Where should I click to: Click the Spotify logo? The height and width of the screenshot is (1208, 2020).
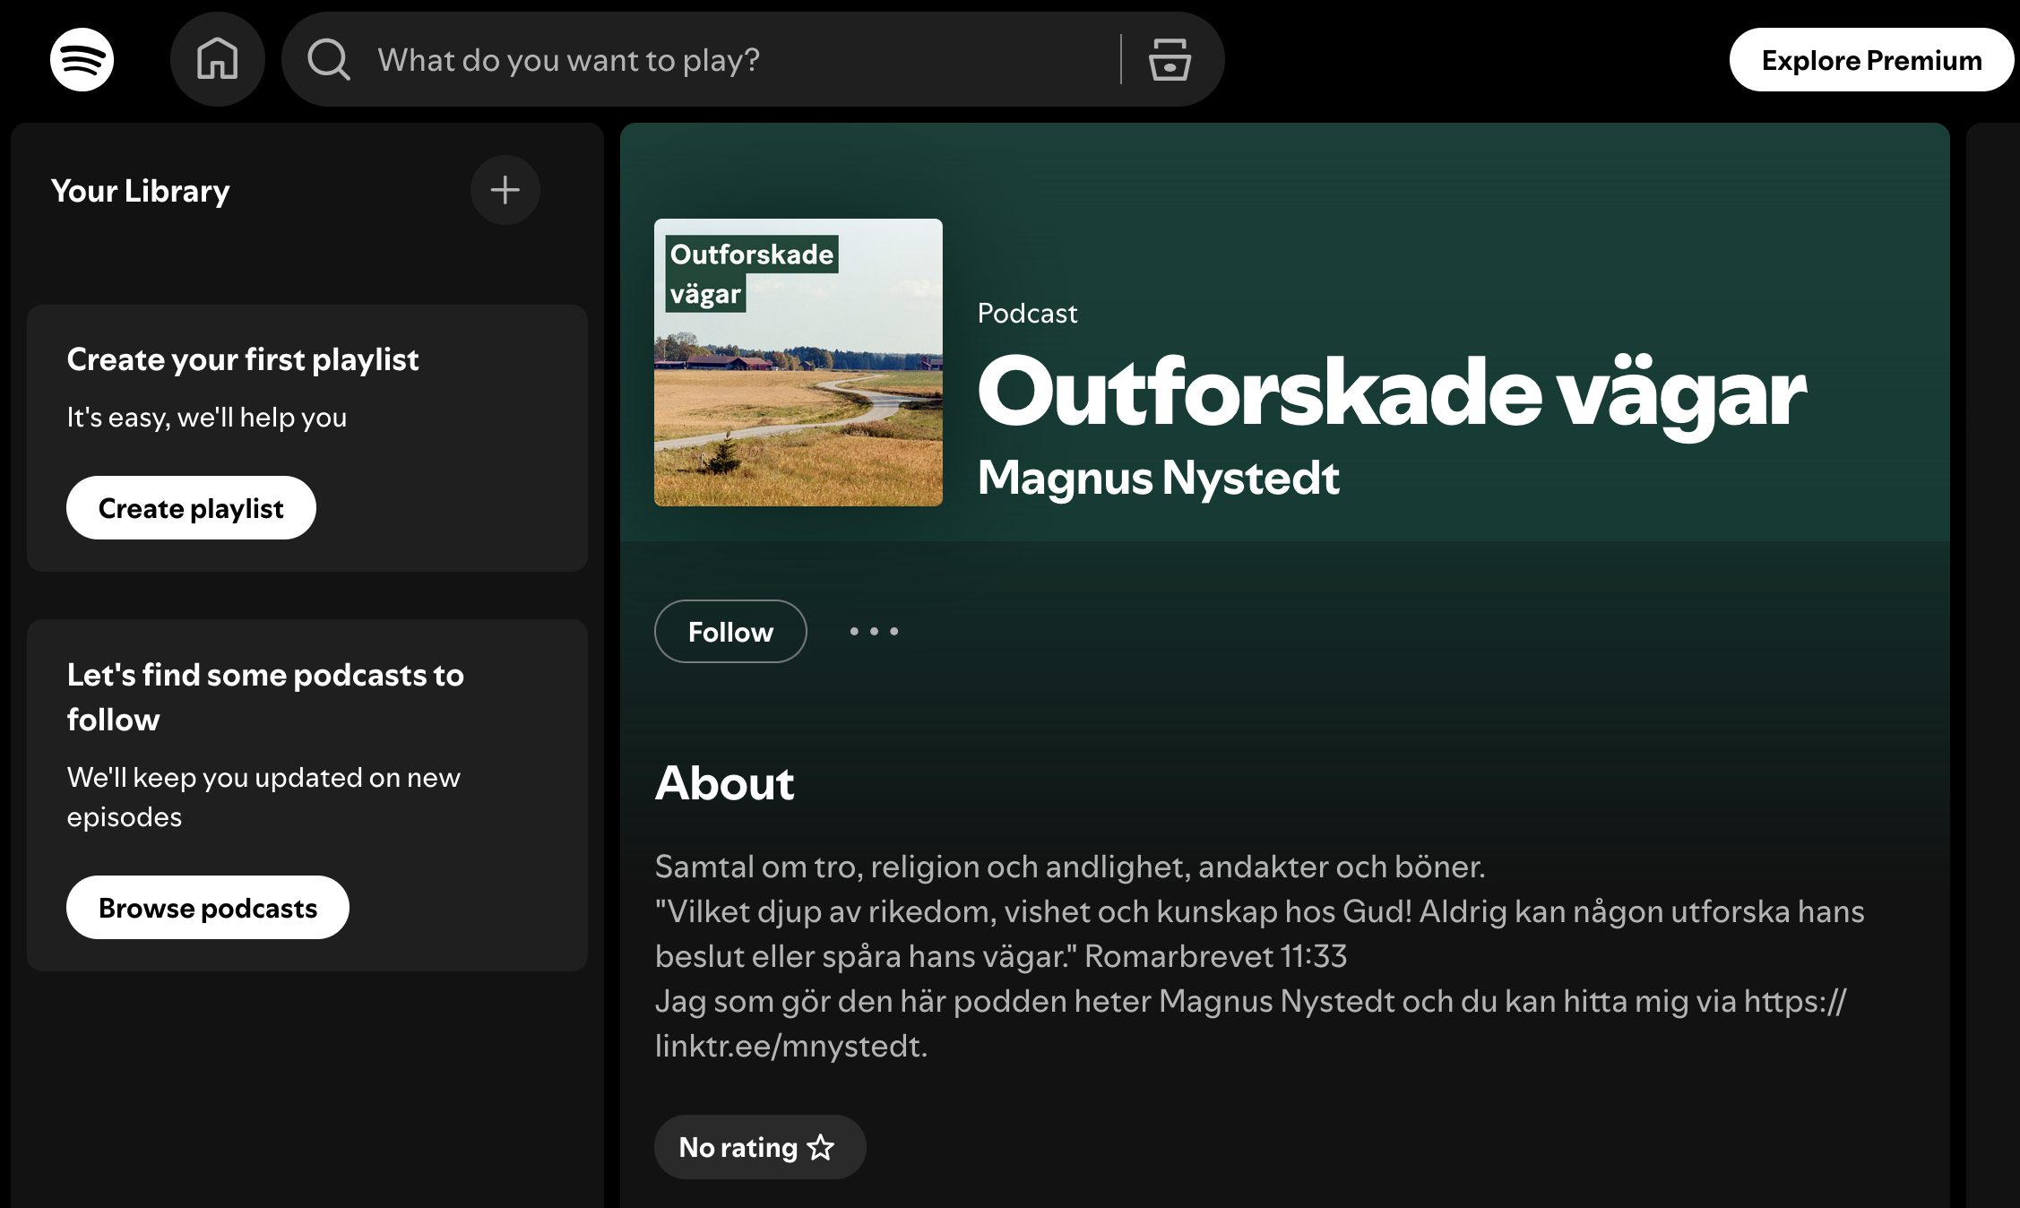(82, 59)
